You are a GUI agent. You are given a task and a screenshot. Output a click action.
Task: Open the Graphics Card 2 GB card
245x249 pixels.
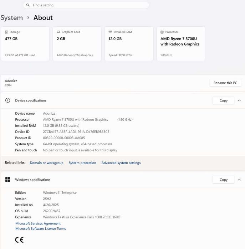[x=77, y=44]
